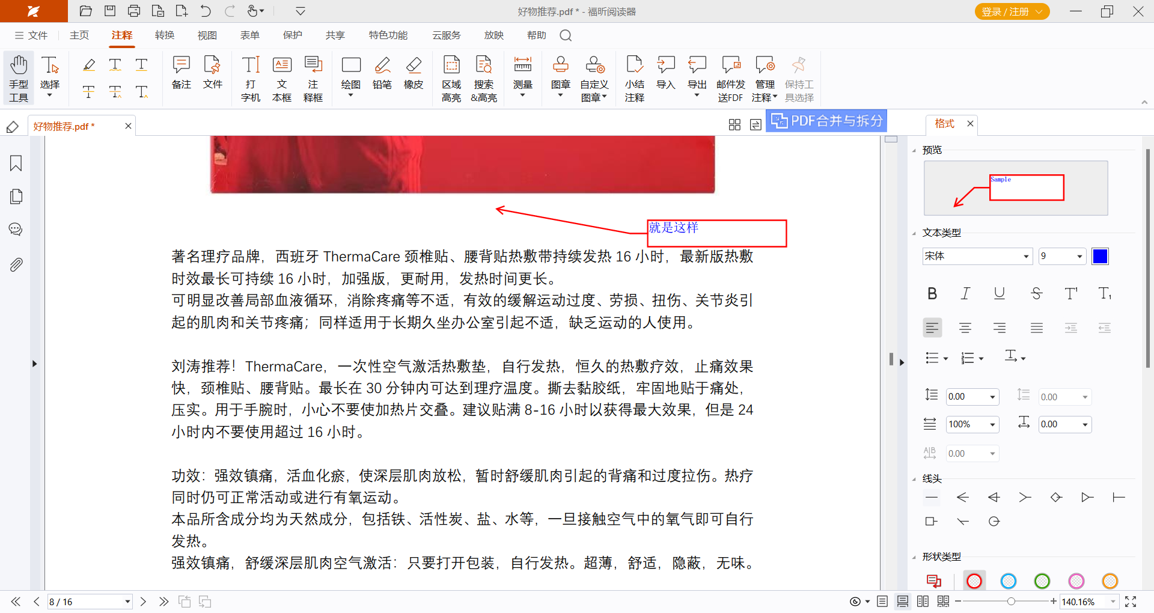Select the Callout annotation tool
Viewport: 1154px width, 613px height.
(313, 79)
